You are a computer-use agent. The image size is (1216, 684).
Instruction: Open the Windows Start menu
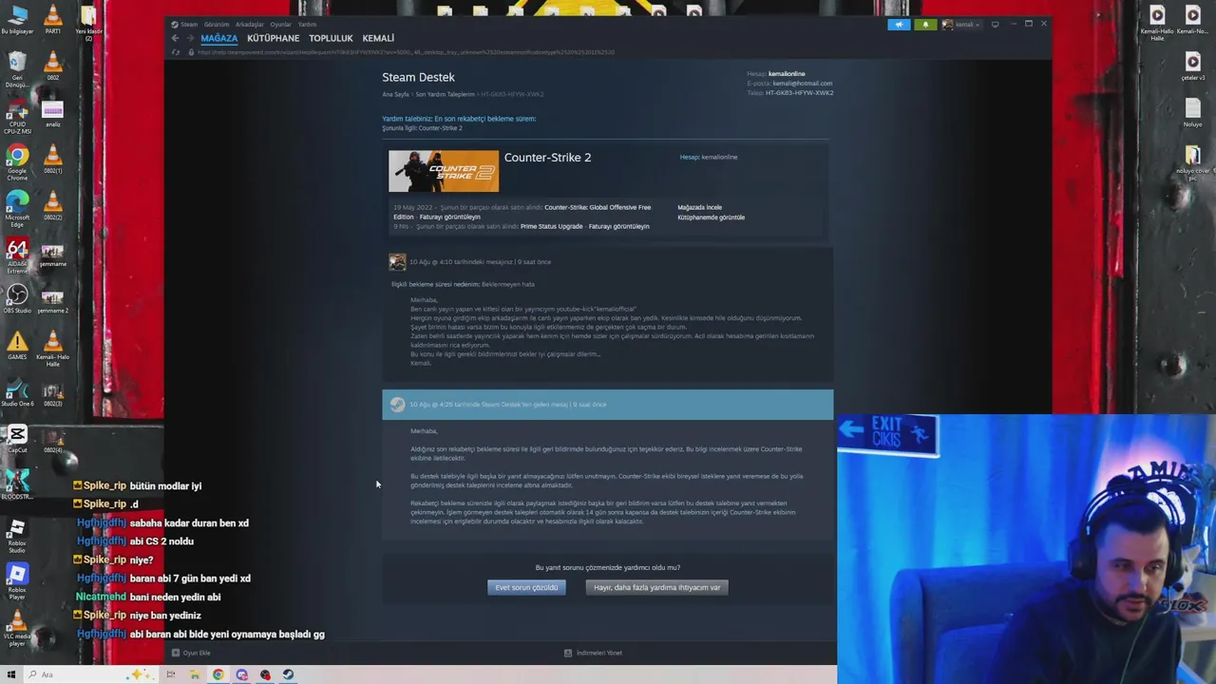11,674
